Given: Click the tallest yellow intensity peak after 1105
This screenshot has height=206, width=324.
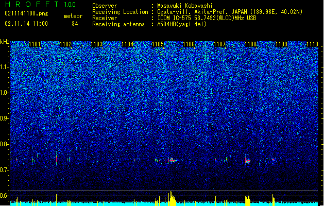Looking at the screenshot, I should pyautogui.click(x=172, y=198).
